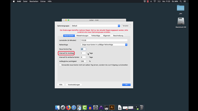Click the Anfängliche Leichtigkeit value field
This screenshot has height=111, width=198.
coord(83,61)
